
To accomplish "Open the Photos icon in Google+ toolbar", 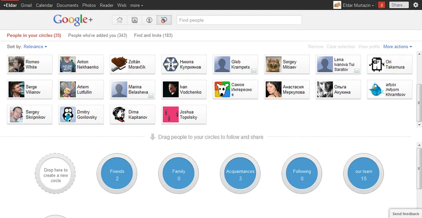I will [134, 20].
